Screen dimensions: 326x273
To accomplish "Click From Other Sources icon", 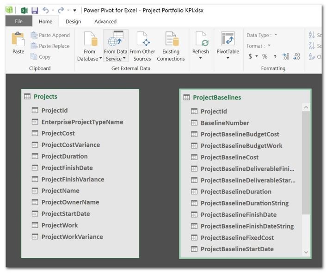I will 143,39.
